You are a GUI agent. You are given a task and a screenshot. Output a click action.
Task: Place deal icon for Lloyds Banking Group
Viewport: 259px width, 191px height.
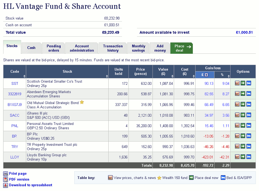243,157
